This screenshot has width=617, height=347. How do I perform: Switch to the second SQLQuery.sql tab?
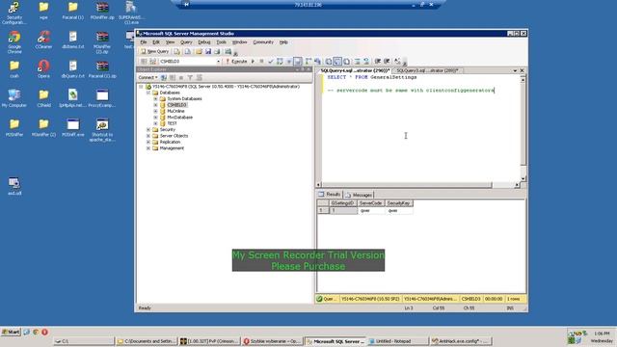(427, 70)
